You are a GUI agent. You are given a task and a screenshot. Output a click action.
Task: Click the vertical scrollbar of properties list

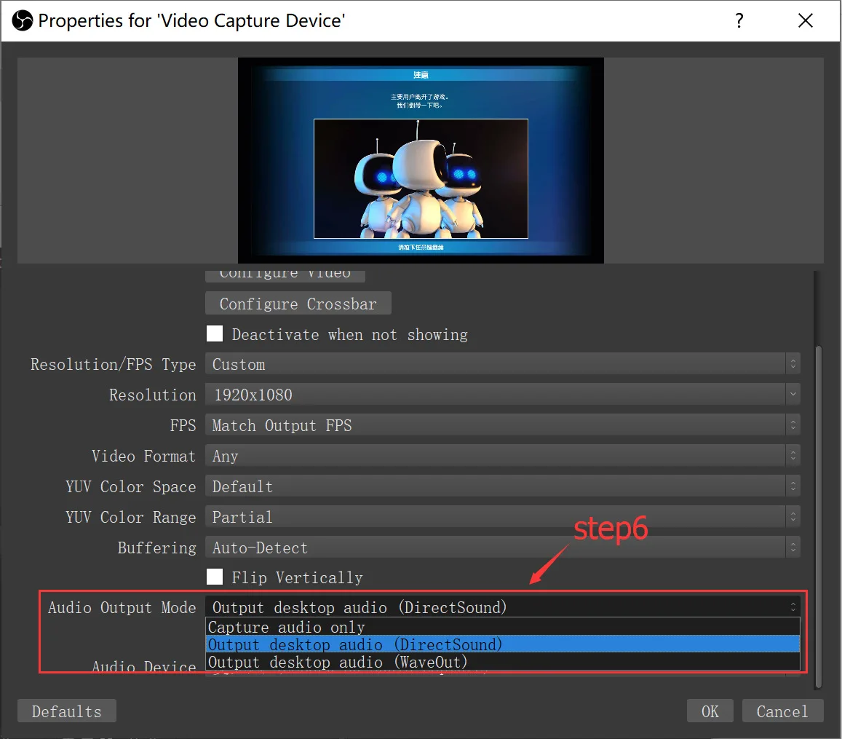tap(819, 517)
